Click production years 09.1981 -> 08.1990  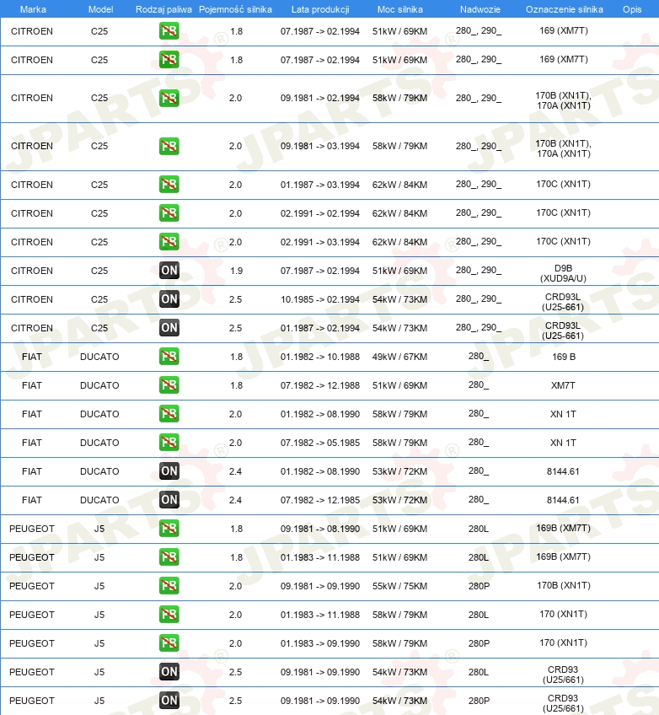click(320, 529)
